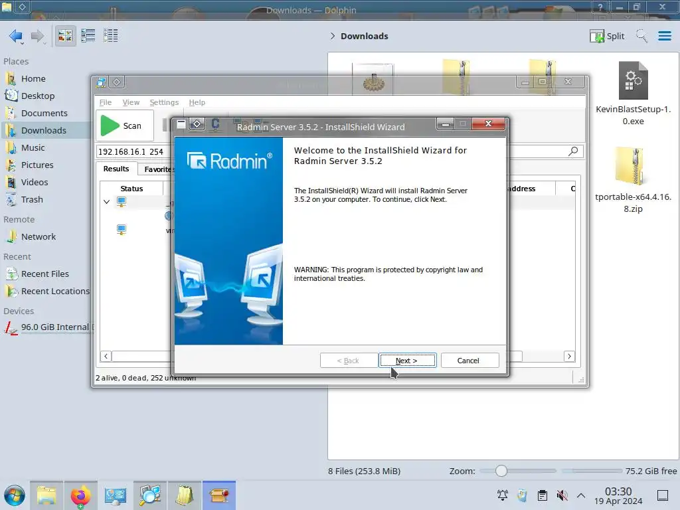The image size is (680, 510).
Task: Open the View menu in the scanner window
Action: click(x=131, y=102)
